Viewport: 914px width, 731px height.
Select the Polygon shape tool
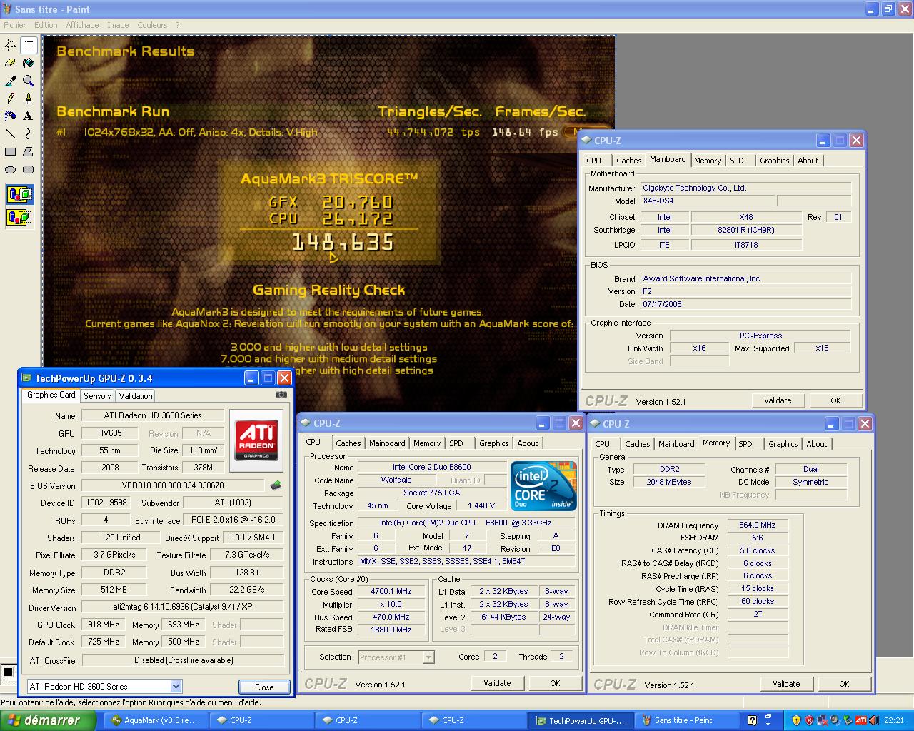(29, 151)
